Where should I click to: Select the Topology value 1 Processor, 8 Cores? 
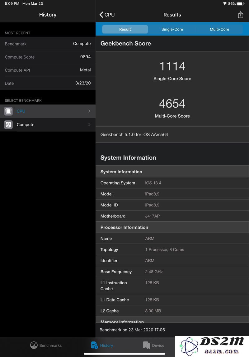coord(164,250)
